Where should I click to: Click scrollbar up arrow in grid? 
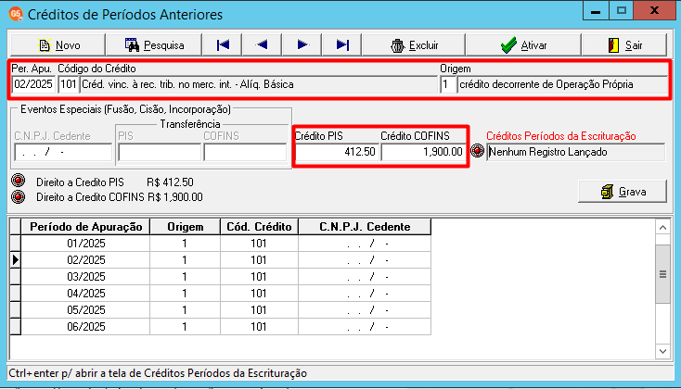662,227
